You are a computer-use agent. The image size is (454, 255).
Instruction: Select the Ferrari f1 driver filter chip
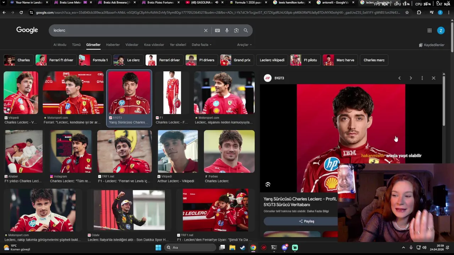point(56,60)
